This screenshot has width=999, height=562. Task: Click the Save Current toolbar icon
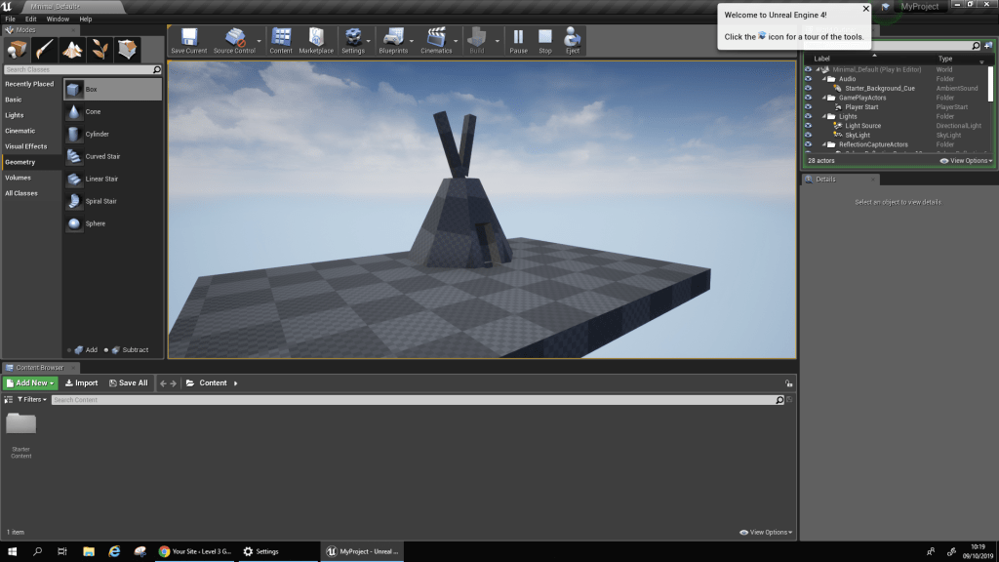pos(188,39)
